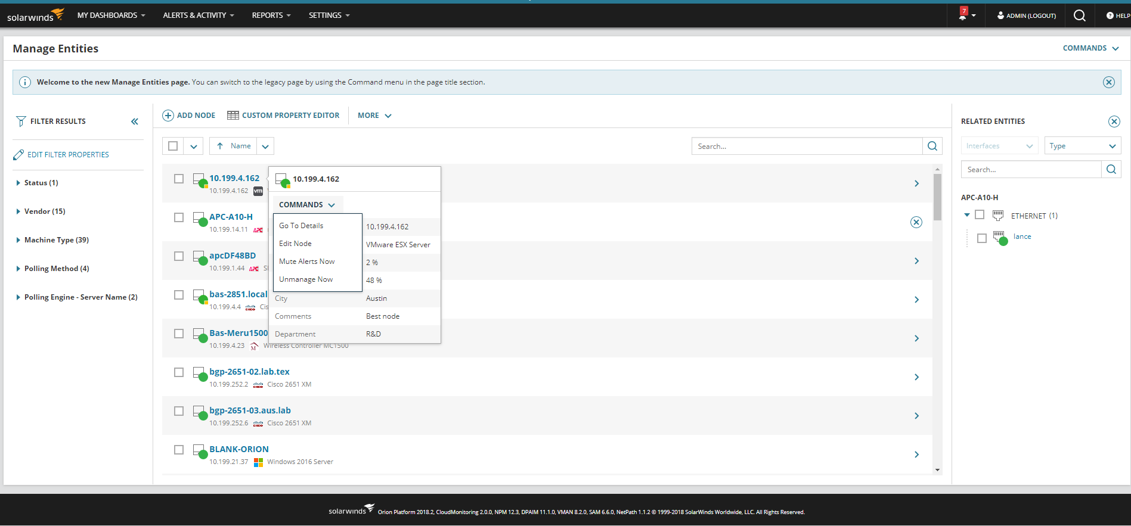Viewport: 1131px width, 526px height.
Task: Expand the Machine Type (39) filter
Action: click(18, 240)
